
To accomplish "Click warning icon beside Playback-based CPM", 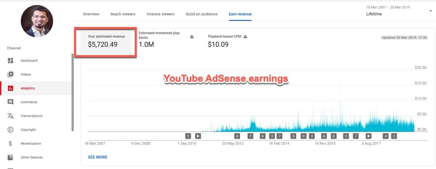I will (x=245, y=36).
